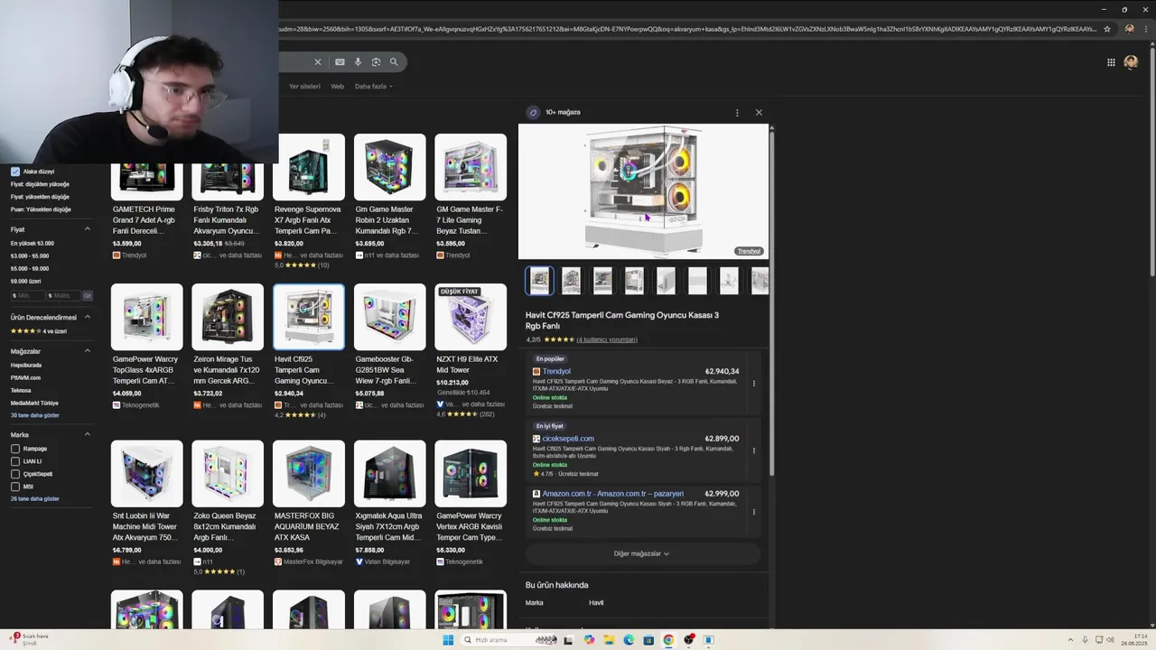The width and height of the screenshot is (1156, 650).
Task: Close the Havit Cf925 product panel
Action: coord(759,113)
